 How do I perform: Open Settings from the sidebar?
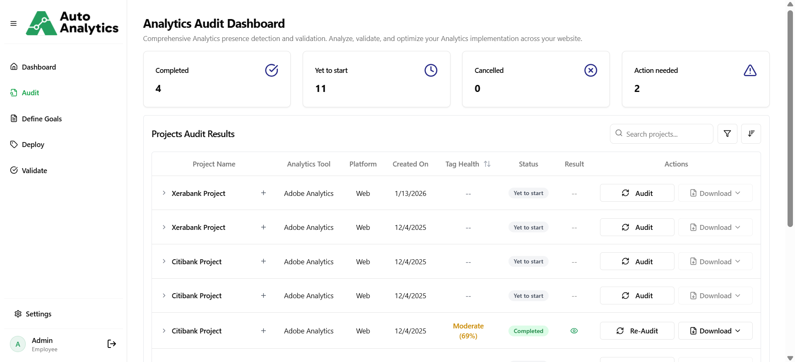(x=38, y=314)
